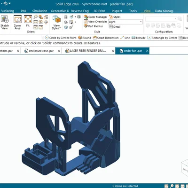Open the Sketch View command
The width and height of the screenshot is (188, 188).
5,23
